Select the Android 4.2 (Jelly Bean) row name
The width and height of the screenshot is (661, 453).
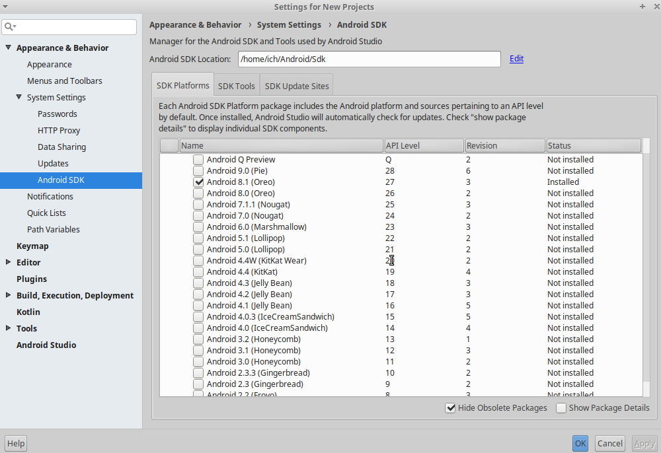click(x=249, y=295)
